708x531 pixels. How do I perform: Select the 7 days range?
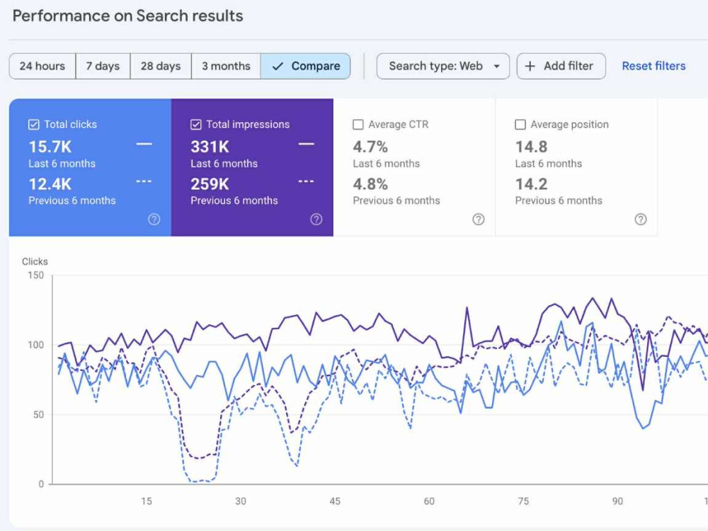(x=103, y=66)
